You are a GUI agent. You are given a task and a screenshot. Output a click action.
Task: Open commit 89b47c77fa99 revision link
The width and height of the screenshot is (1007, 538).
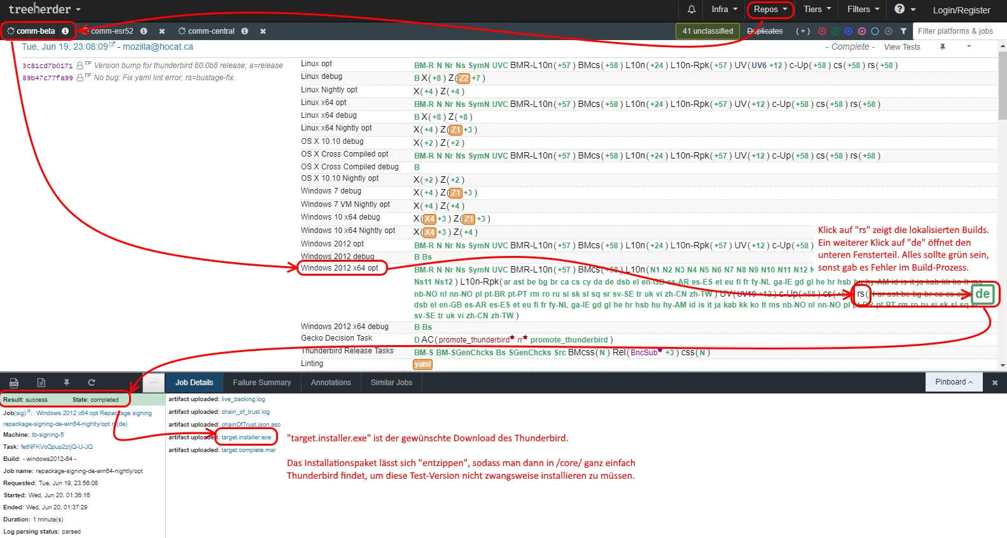[48, 78]
